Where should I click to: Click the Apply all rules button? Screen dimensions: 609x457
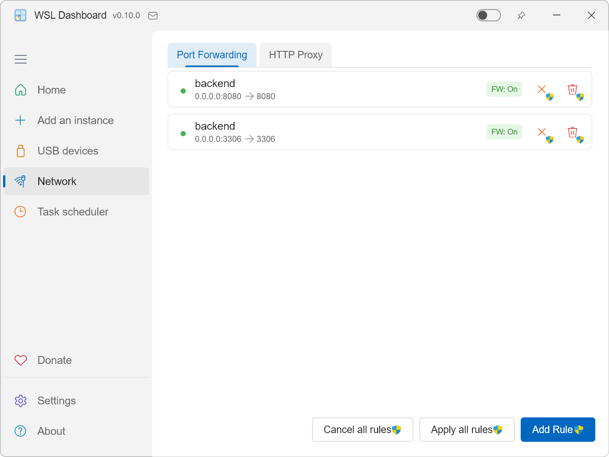pos(467,430)
